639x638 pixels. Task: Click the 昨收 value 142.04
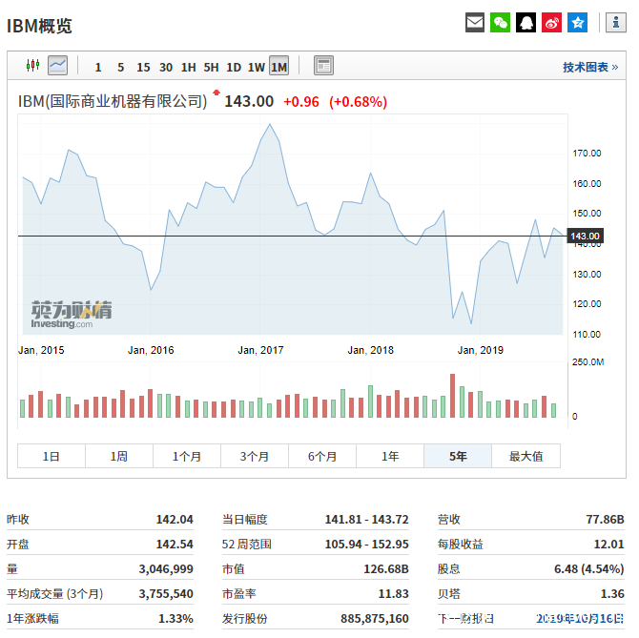175,519
